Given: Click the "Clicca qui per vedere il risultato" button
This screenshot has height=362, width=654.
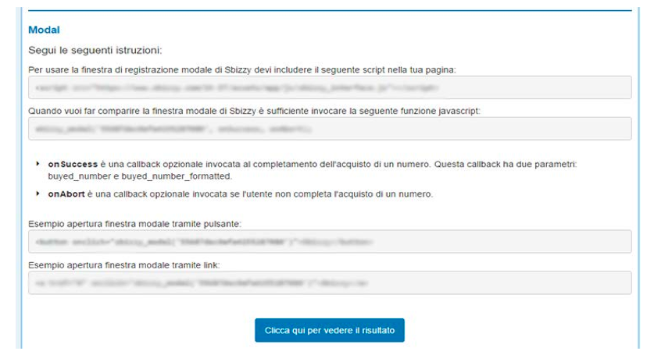Looking at the screenshot, I should tap(329, 331).
